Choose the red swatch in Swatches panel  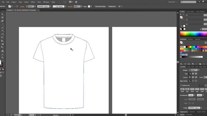(188, 47)
